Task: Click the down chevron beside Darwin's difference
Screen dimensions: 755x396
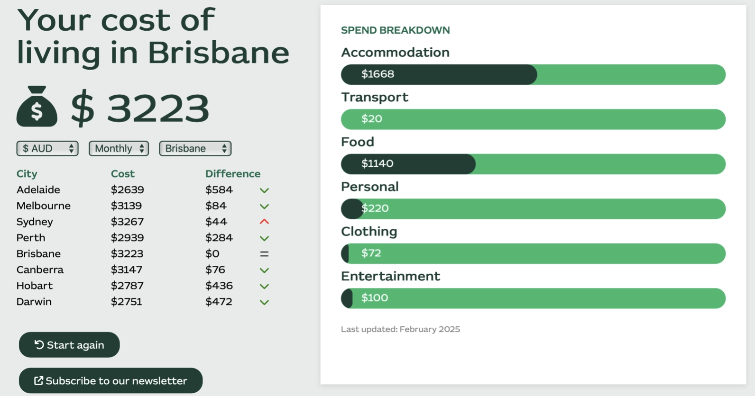Action: [264, 302]
